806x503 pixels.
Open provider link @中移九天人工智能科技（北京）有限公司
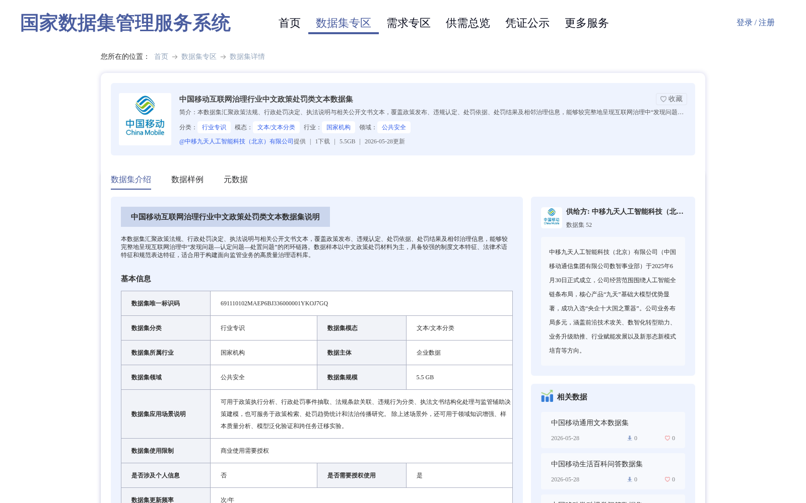point(236,141)
